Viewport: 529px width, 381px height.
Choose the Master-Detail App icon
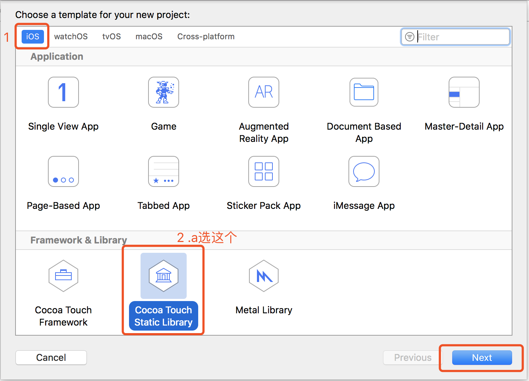click(x=464, y=92)
